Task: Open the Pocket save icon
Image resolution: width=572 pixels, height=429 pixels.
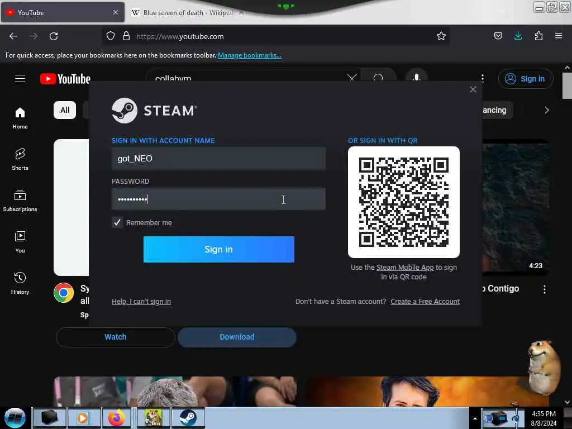Action: 498,36
